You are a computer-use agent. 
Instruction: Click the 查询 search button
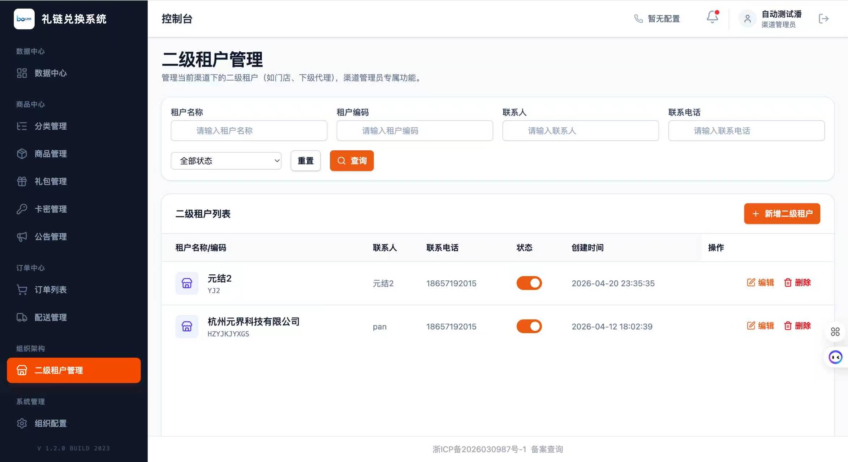352,161
